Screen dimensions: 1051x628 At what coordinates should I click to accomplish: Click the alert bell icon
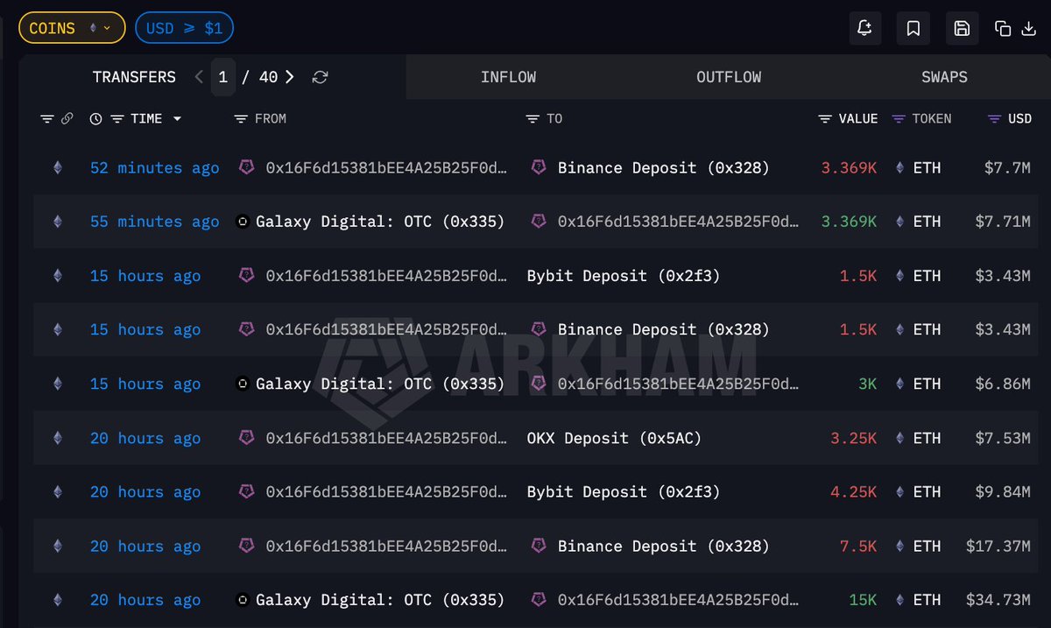(x=864, y=28)
